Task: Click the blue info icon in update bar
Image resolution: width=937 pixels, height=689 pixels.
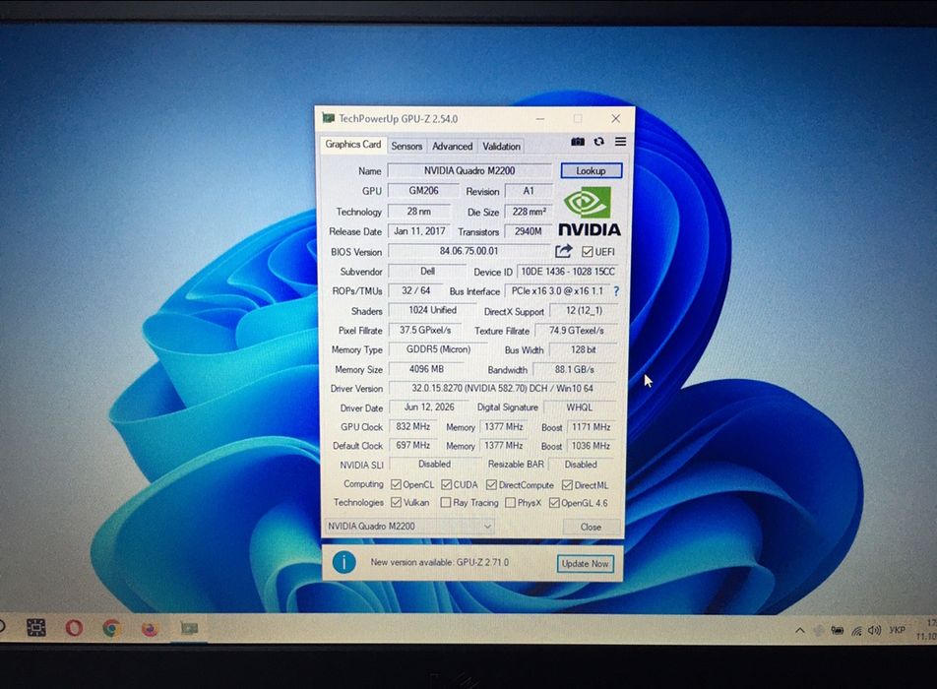Action: coord(344,562)
